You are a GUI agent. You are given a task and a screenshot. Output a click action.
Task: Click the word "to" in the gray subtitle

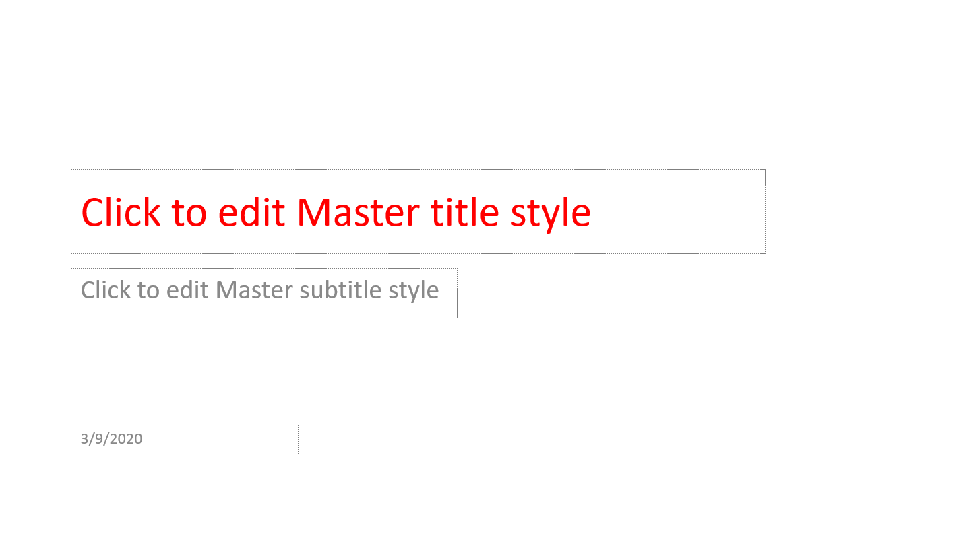pyautogui.click(x=148, y=291)
